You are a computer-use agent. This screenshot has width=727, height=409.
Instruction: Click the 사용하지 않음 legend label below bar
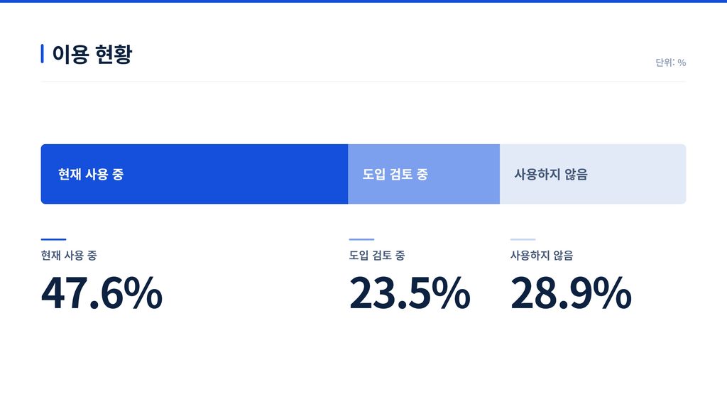coord(542,256)
